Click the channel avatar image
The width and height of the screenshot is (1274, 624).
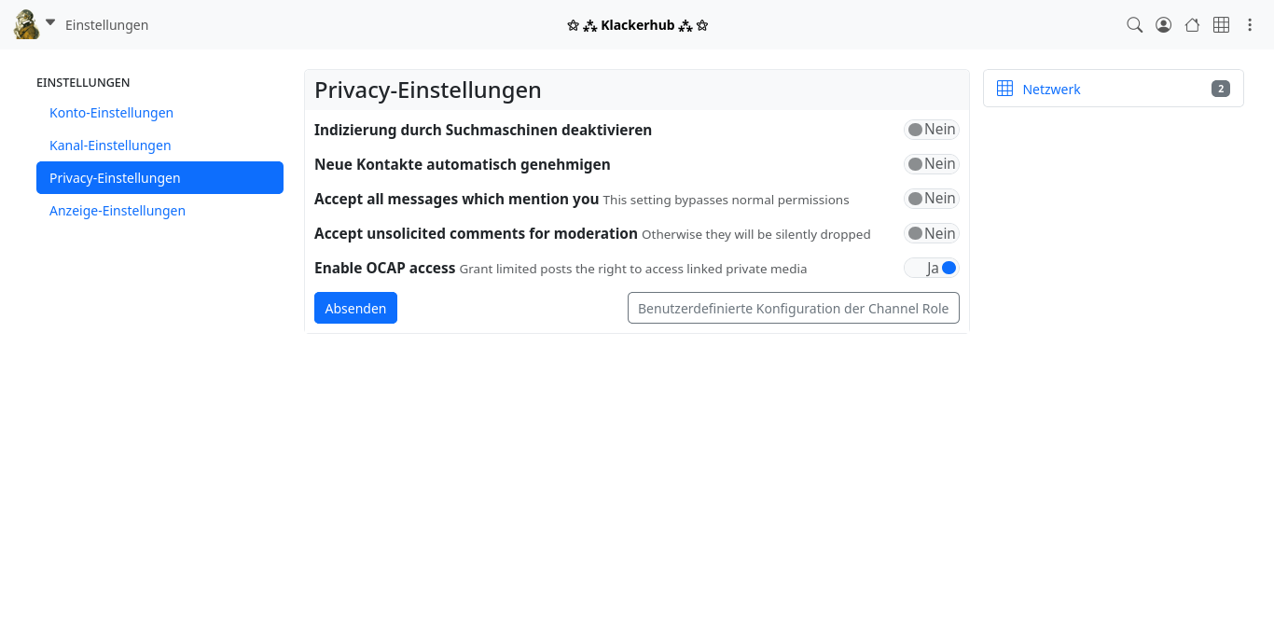[26, 25]
